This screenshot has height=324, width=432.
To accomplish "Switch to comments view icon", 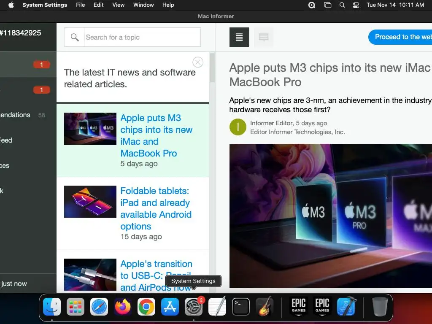I will tap(264, 37).
